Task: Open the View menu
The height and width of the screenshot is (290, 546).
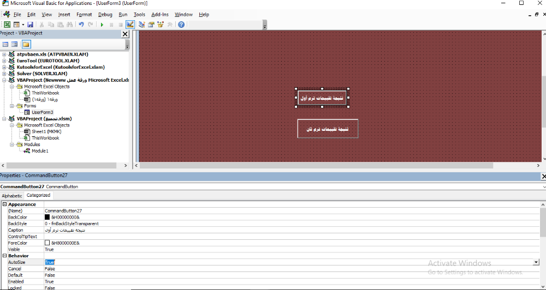Action: [46, 15]
